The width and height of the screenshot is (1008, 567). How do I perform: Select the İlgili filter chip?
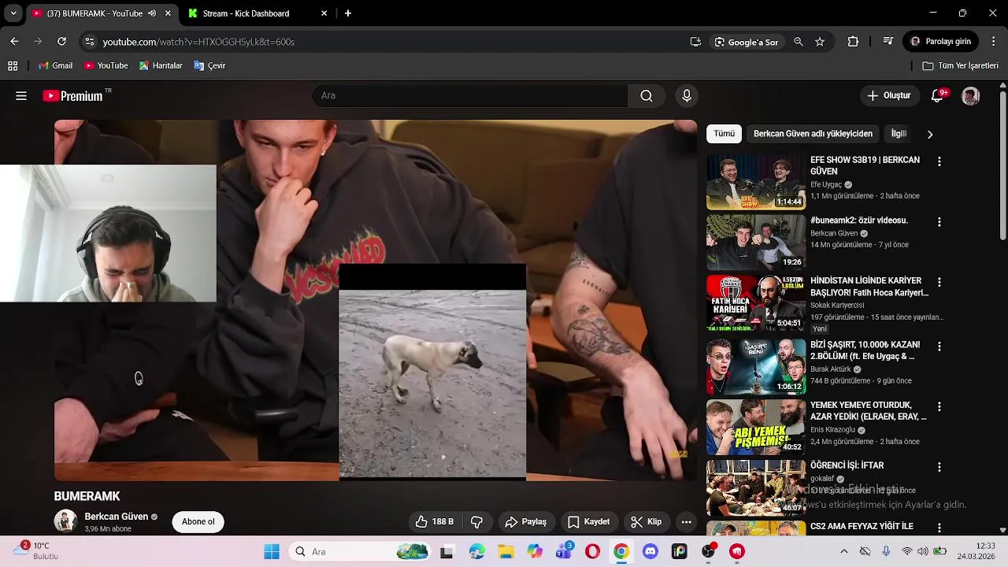(x=899, y=134)
